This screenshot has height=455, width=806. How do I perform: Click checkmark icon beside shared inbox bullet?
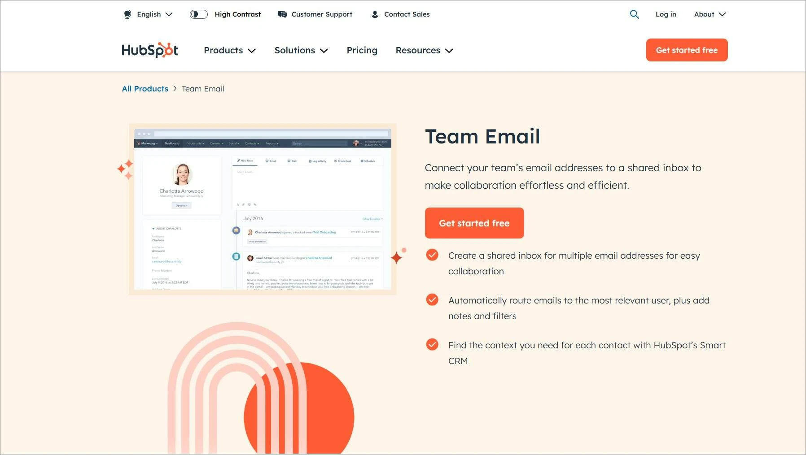point(432,255)
